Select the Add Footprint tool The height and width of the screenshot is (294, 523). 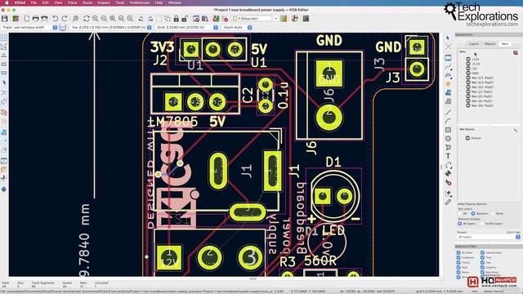pos(448,57)
